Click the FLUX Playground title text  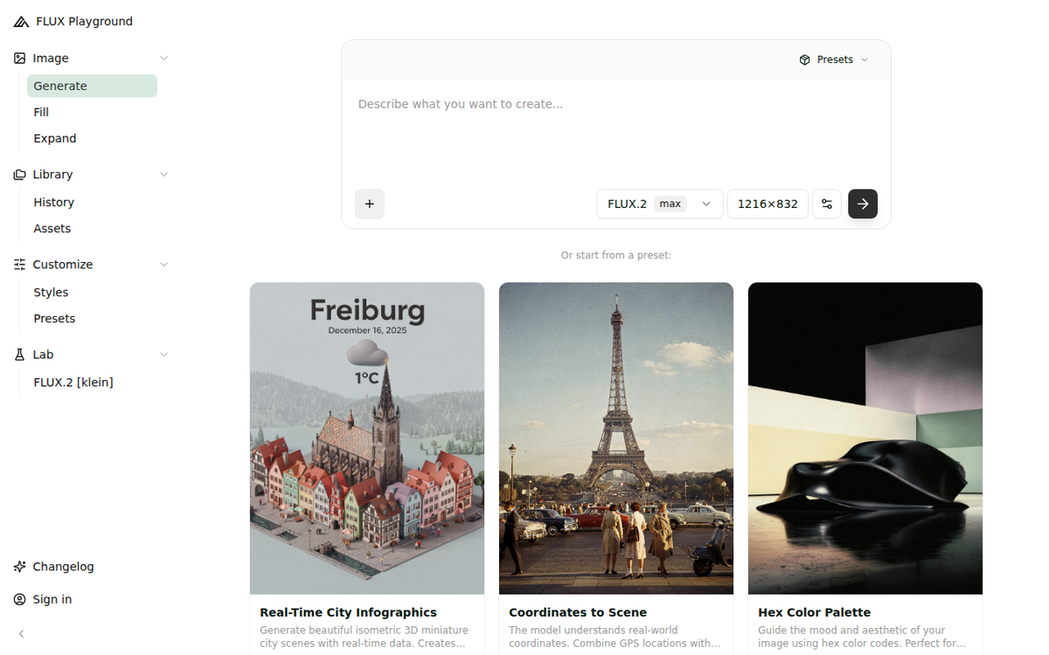pos(85,22)
